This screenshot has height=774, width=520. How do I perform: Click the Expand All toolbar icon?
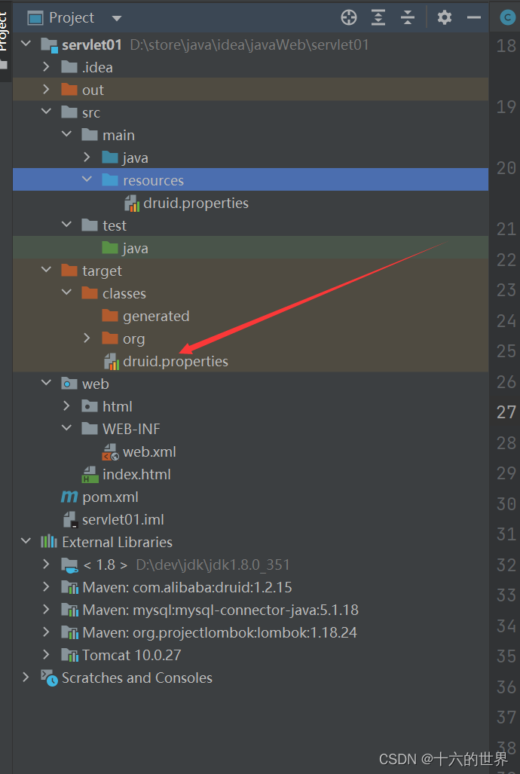coord(378,18)
